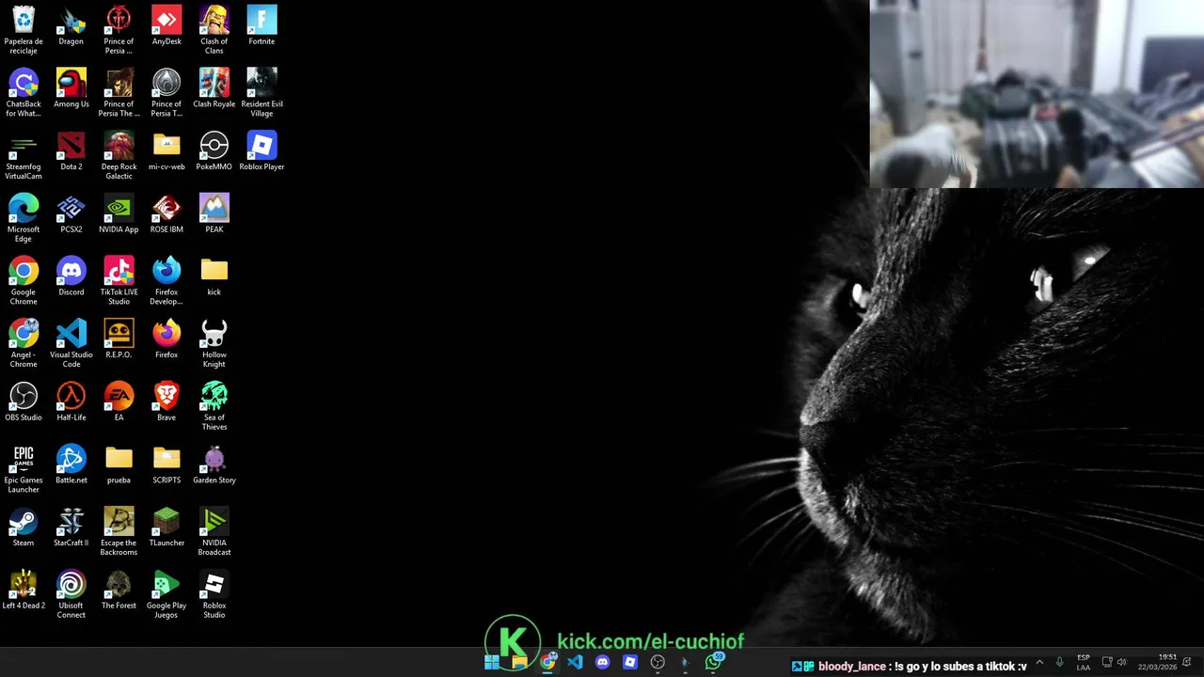Open the NVIDIA App shortcut
This screenshot has height=677, width=1204.
click(x=119, y=214)
